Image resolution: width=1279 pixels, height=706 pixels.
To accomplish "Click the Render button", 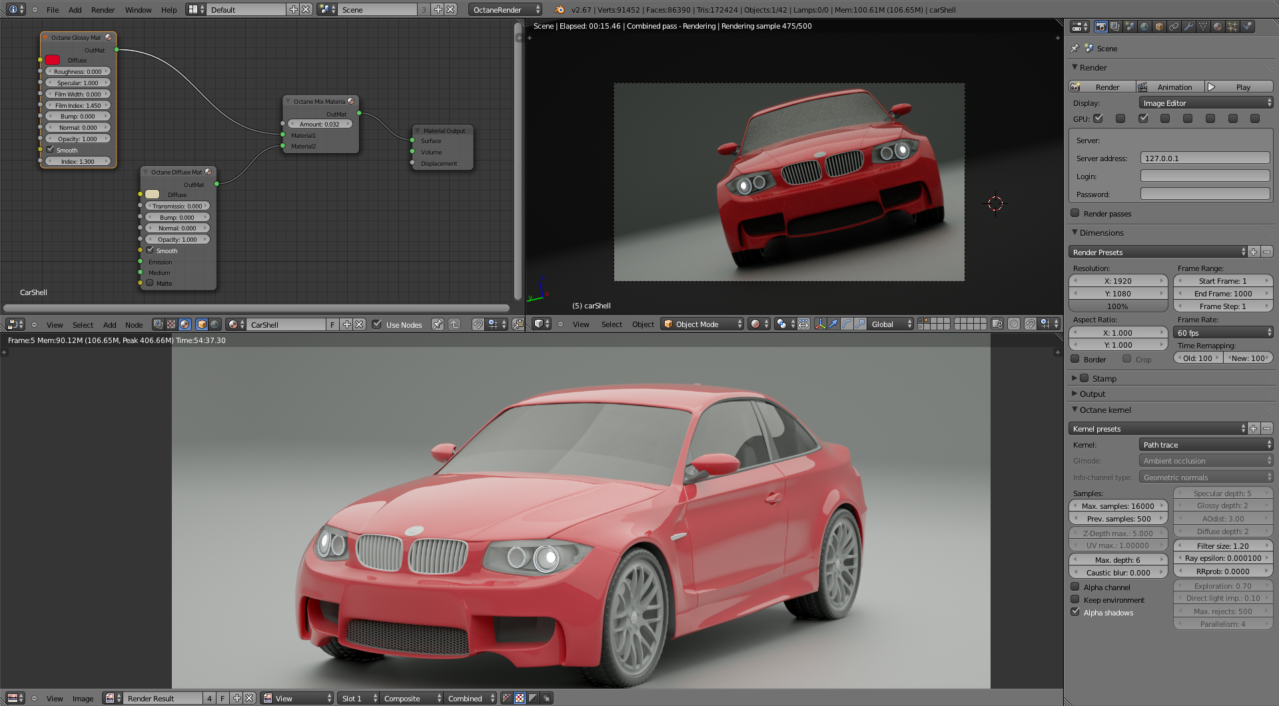I will (x=1102, y=87).
